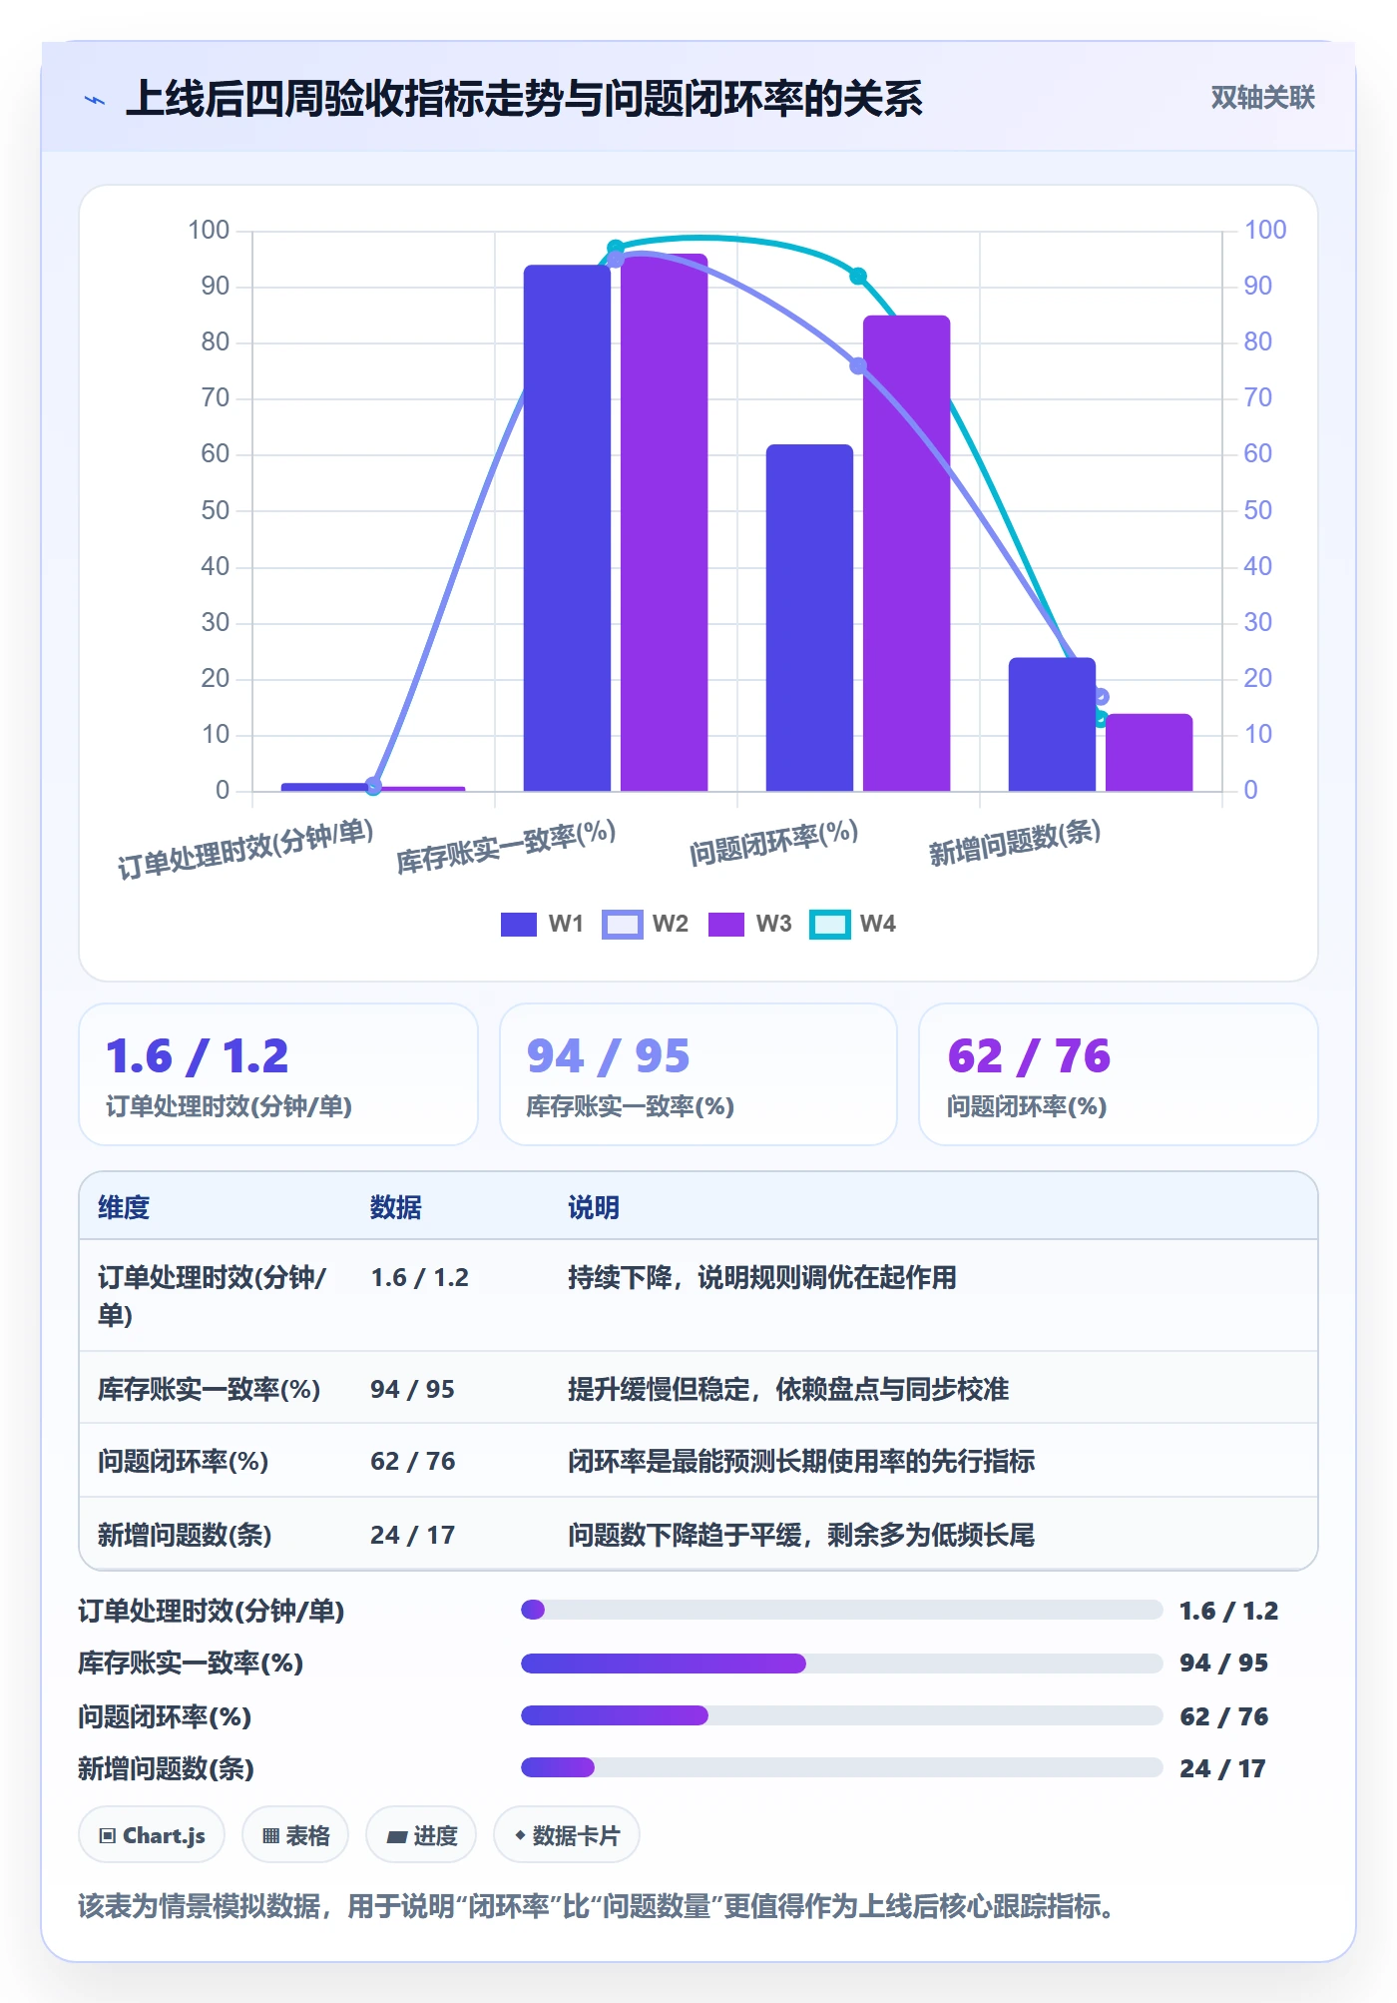Click the 数据 column header
The height and width of the screenshot is (2003, 1397).
pos(396,1207)
